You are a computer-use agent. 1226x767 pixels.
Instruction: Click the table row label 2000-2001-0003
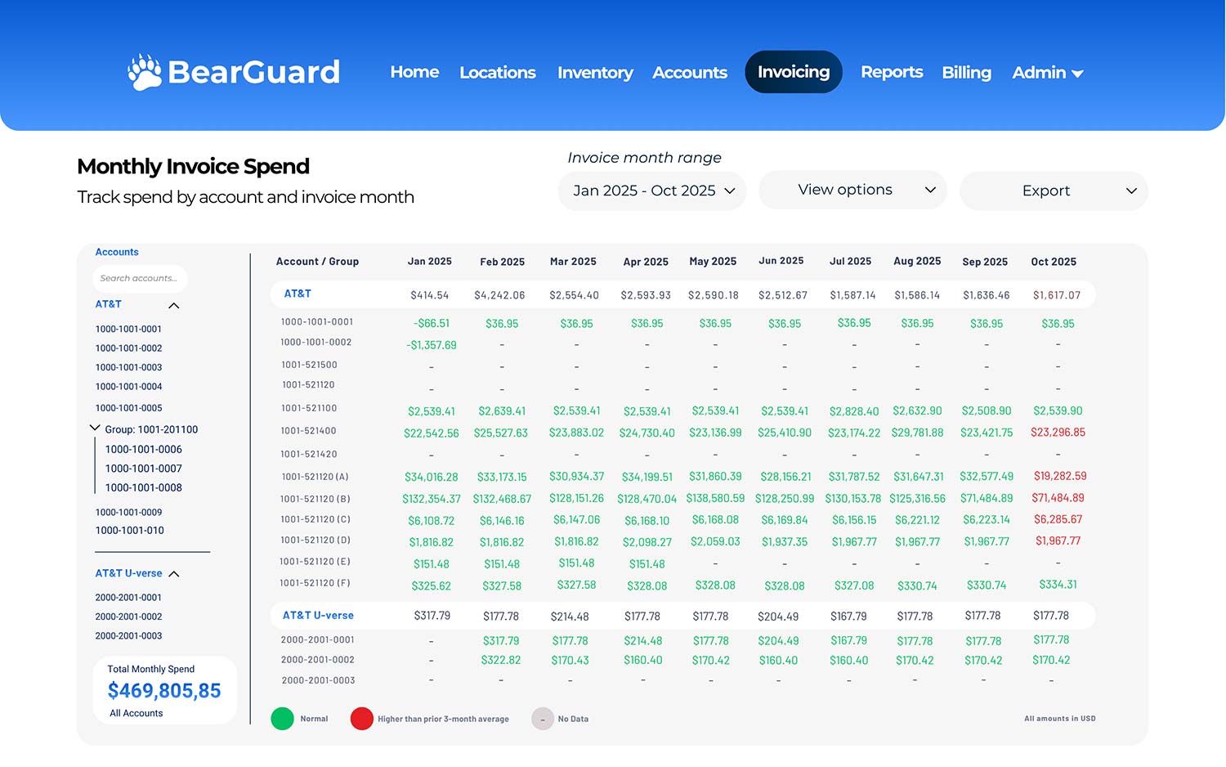tap(318, 680)
